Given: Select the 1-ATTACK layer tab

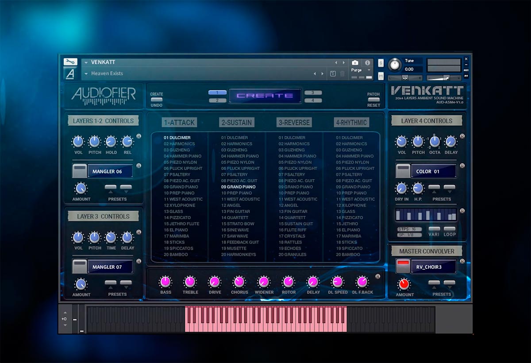Looking at the screenshot, I should point(180,123).
